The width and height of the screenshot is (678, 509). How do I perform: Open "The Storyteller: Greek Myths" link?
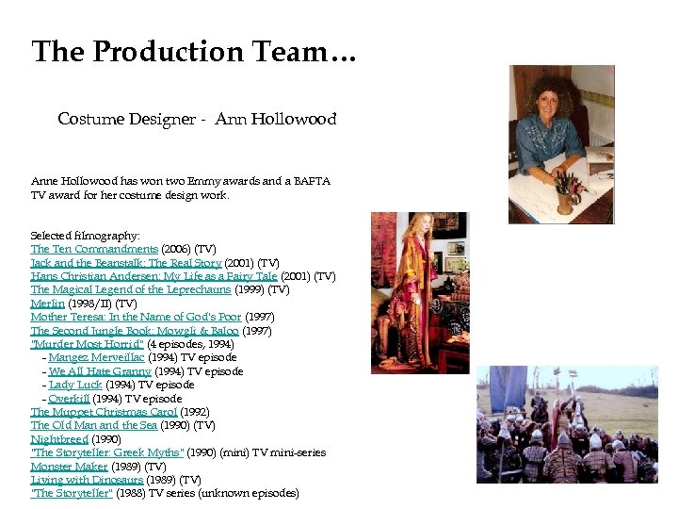click(107, 453)
